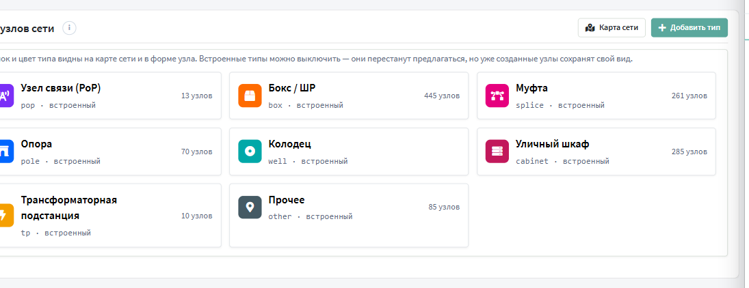Click the box · встроенный label

pos(306,105)
